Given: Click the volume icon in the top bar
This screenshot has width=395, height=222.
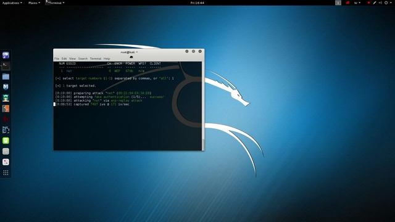Looking at the screenshot, I should click(380, 2).
